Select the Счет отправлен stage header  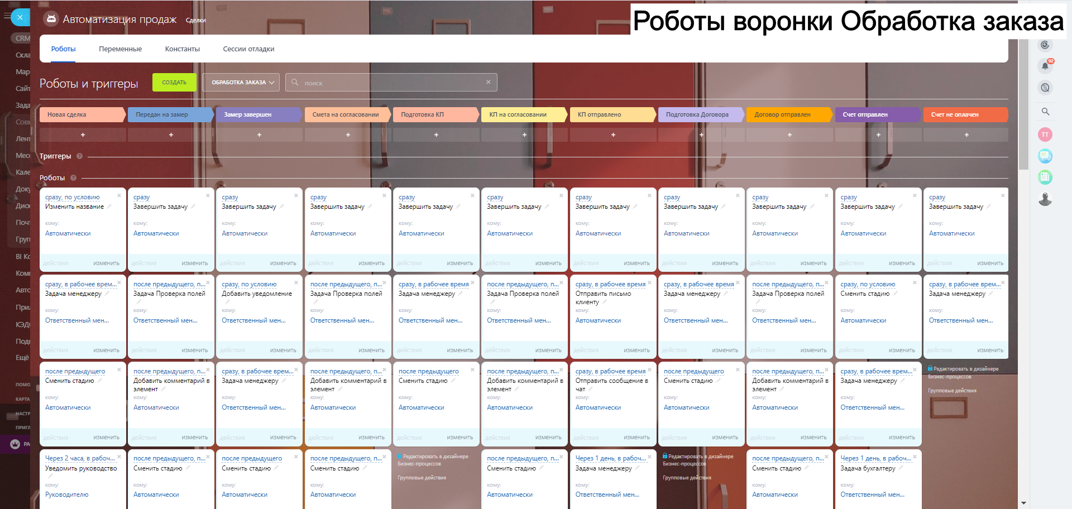(x=878, y=114)
